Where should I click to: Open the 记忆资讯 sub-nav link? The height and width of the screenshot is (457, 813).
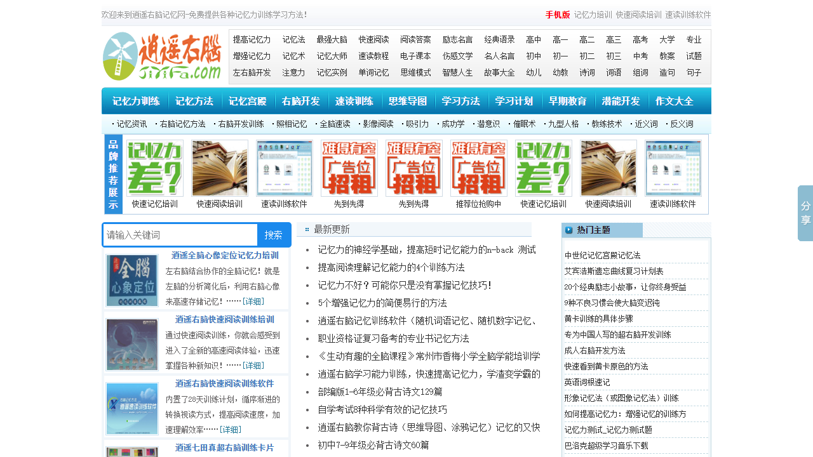pyautogui.click(x=132, y=124)
